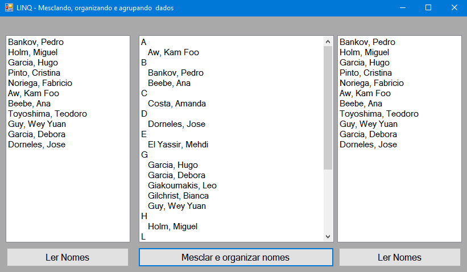The image size is (467, 272).
Task: Click the scroll up arrow in middle list
Action: coord(328,42)
